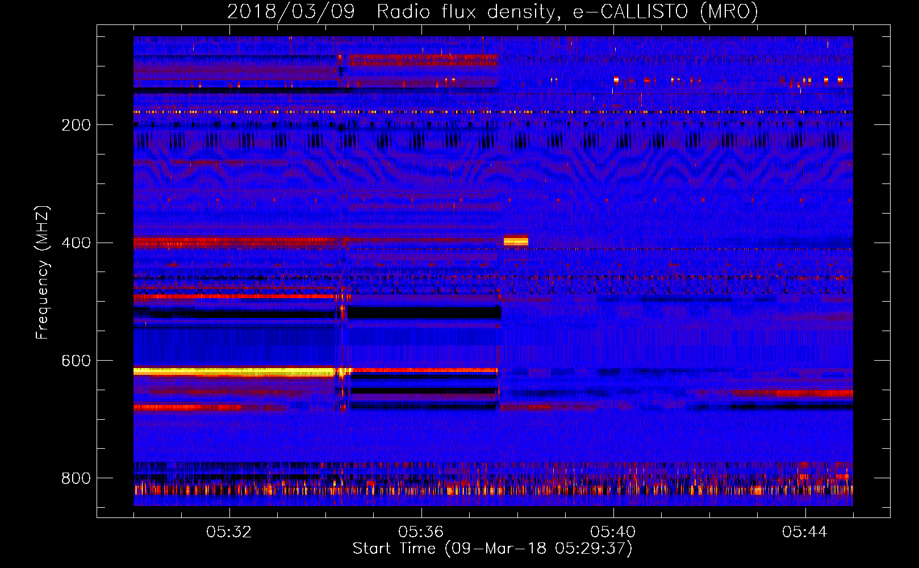Click the '05:40' time tick label
Screen dimensions: 919x568
613,532
